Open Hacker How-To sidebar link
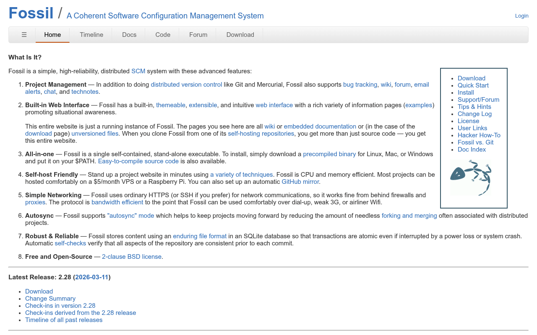This screenshot has width=537, height=335. pos(479,135)
